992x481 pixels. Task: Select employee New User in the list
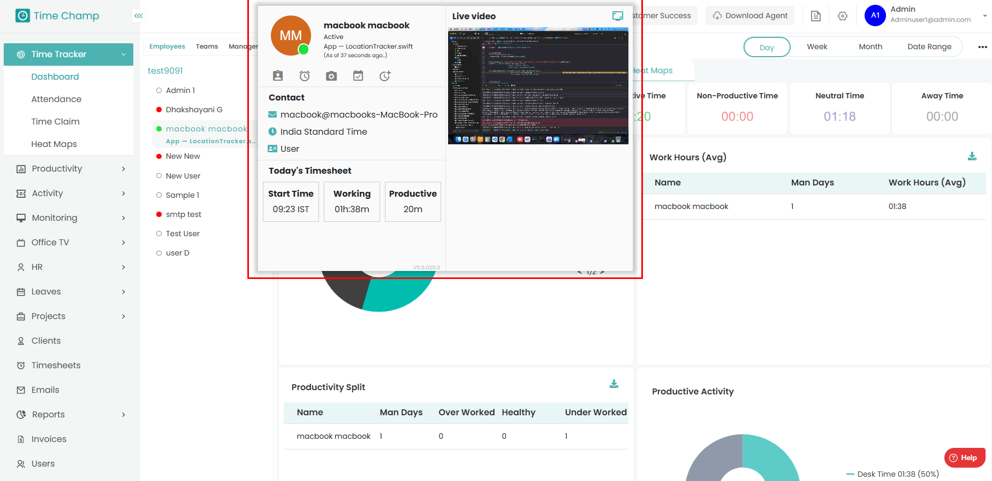point(183,176)
